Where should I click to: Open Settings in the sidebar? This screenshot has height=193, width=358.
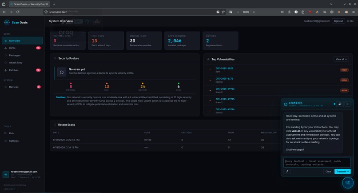(x=22, y=141)
